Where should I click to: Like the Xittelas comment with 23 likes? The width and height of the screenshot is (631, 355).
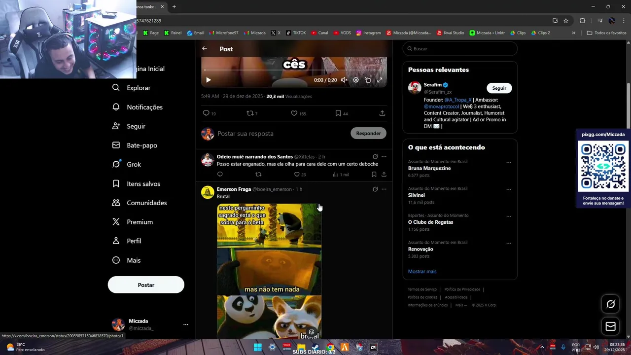coord(300,175)
